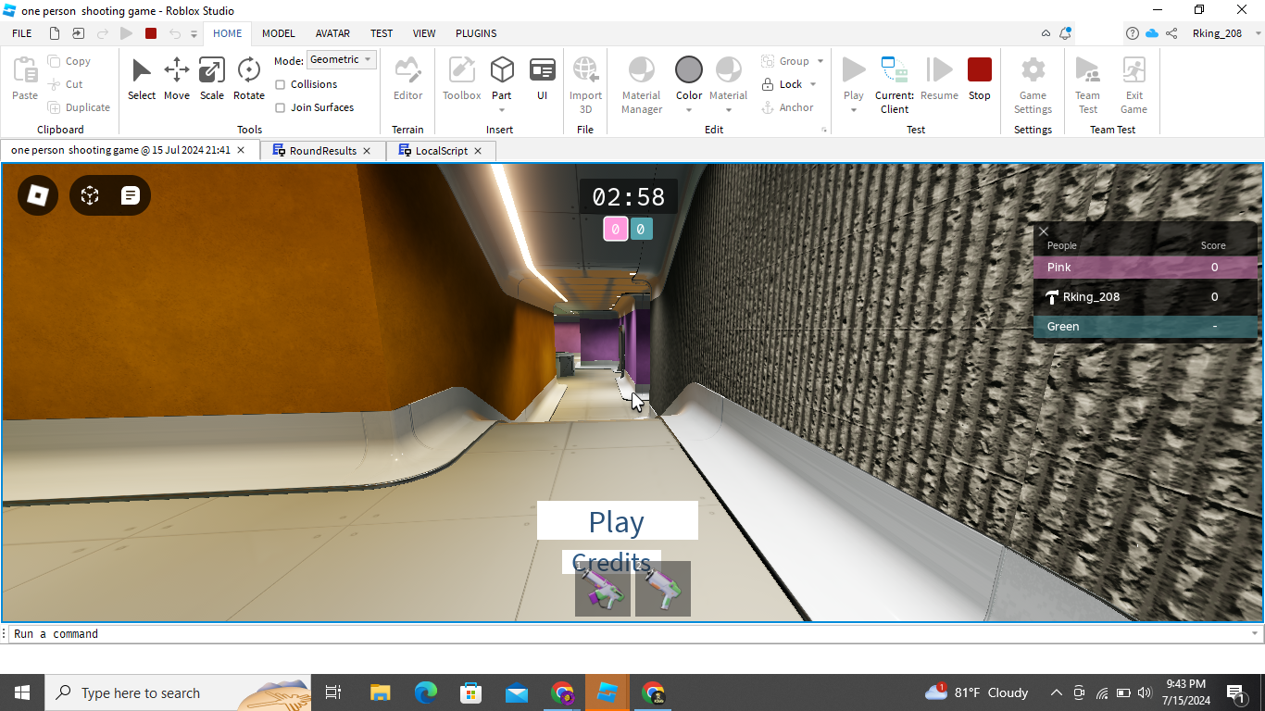This screenshot has height=711, width=1265.
Task: Click the in-game Play button
Action: (617, 521)
